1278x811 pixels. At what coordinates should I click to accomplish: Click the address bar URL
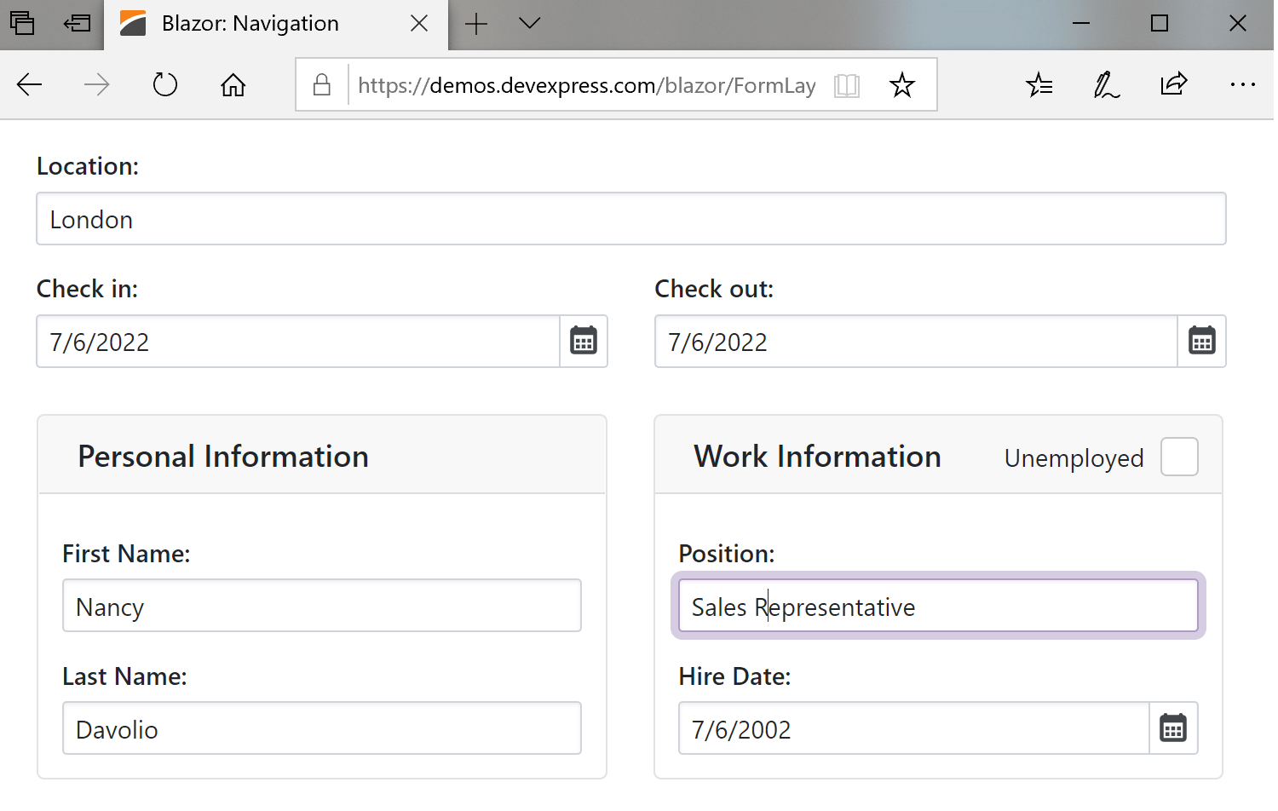[586, 85]
